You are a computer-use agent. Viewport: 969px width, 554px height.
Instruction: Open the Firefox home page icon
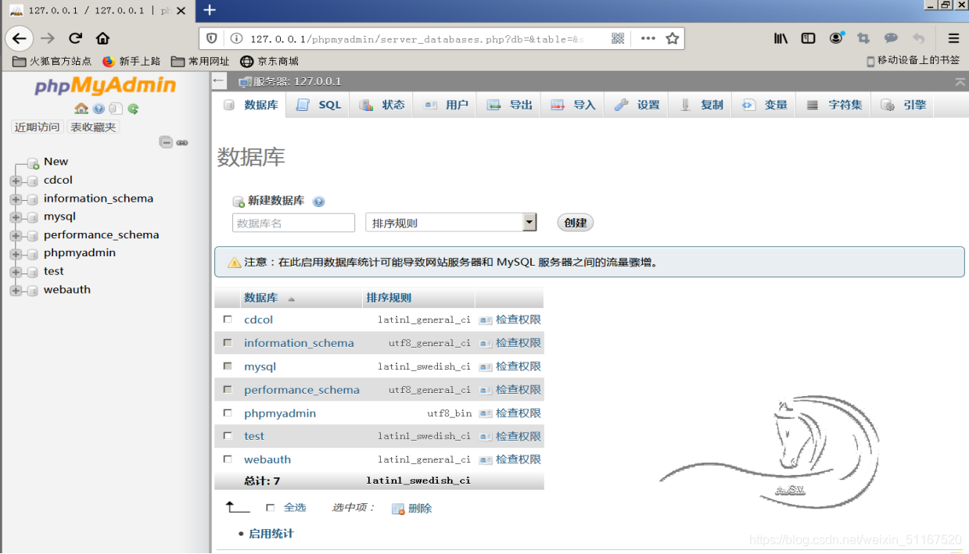click(x=102, y=38)
